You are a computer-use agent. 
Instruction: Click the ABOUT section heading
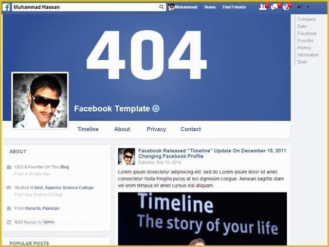[x=18, y=151]
